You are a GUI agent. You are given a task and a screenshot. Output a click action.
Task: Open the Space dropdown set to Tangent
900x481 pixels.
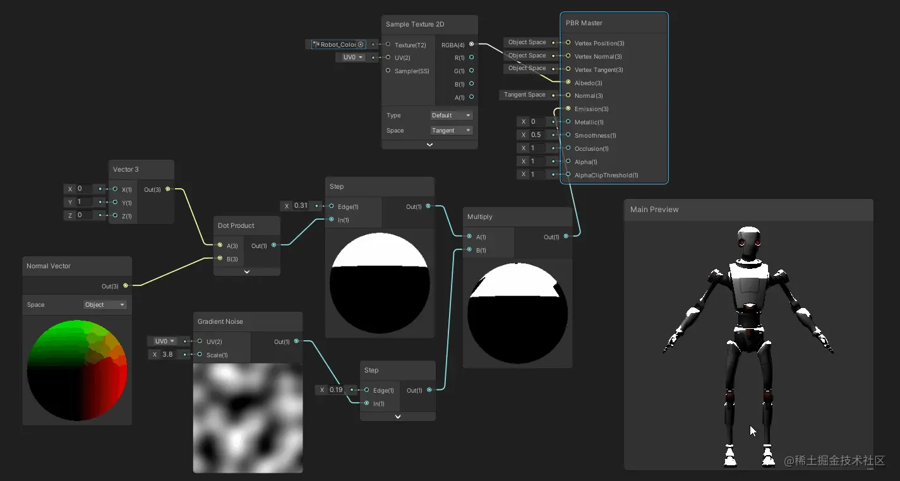click(451, 131)
